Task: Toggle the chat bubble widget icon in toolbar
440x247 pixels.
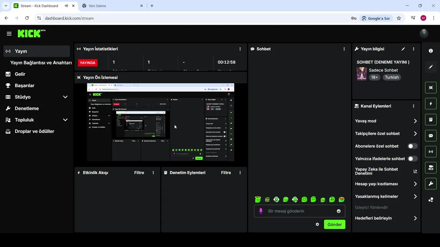Action: [431, 136]
